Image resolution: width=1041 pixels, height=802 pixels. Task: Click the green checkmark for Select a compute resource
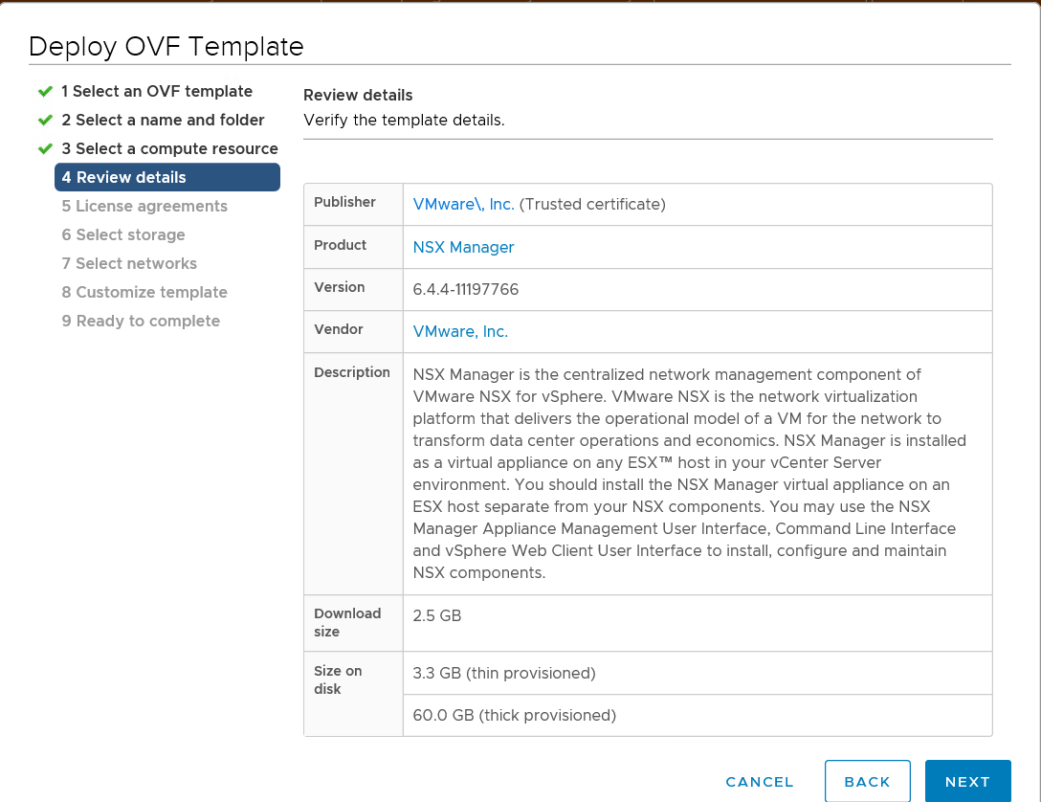point(44,149)
